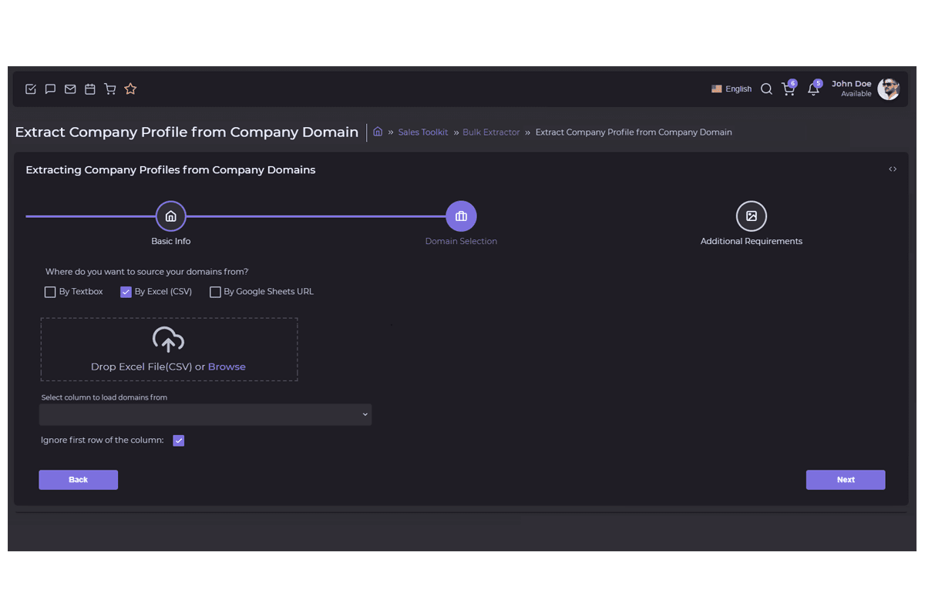This screenshot has width=925, height=616.
Task: Open John Doe user profile menu
Action: click(x=865, y=89)
